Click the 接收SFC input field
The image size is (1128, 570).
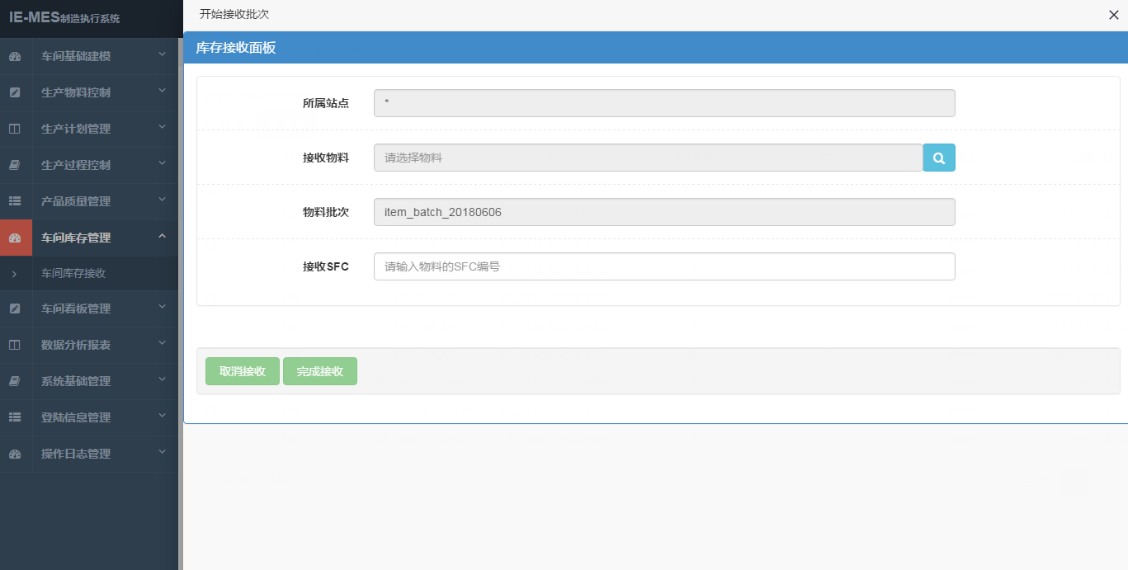663,266
